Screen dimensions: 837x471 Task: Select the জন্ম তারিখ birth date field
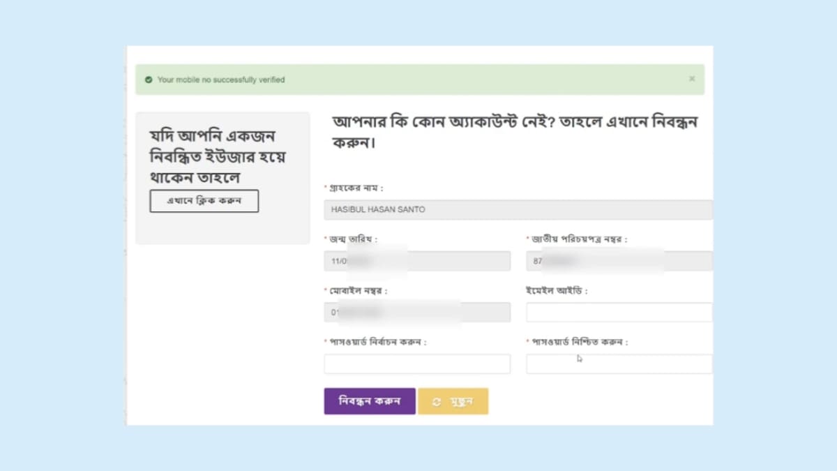coord(416,261)
